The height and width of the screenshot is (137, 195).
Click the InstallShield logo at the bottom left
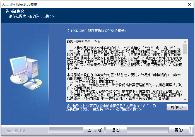[16, 131]
